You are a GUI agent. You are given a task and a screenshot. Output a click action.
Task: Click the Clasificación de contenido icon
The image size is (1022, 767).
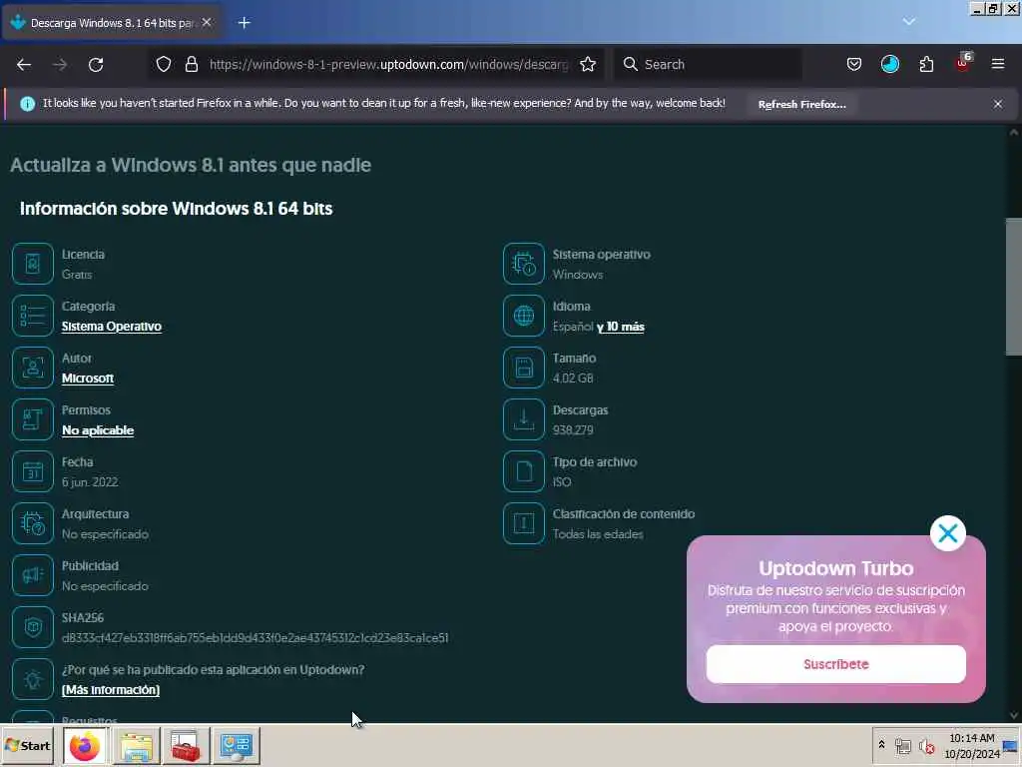pyautogui.click(x=523, y=523)
